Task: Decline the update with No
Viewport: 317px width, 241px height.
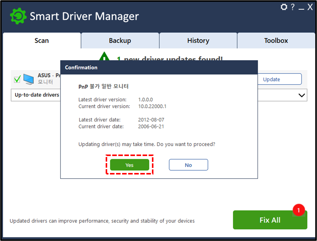Action: tap(188, 165)
